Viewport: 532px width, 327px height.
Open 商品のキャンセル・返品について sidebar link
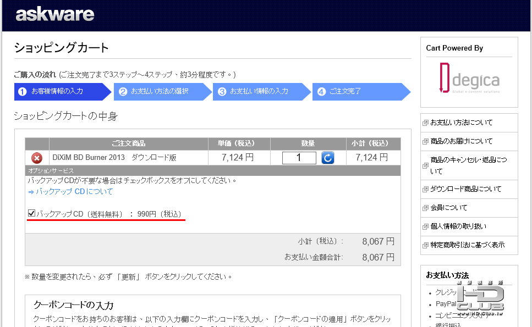[x=469, y=165]
